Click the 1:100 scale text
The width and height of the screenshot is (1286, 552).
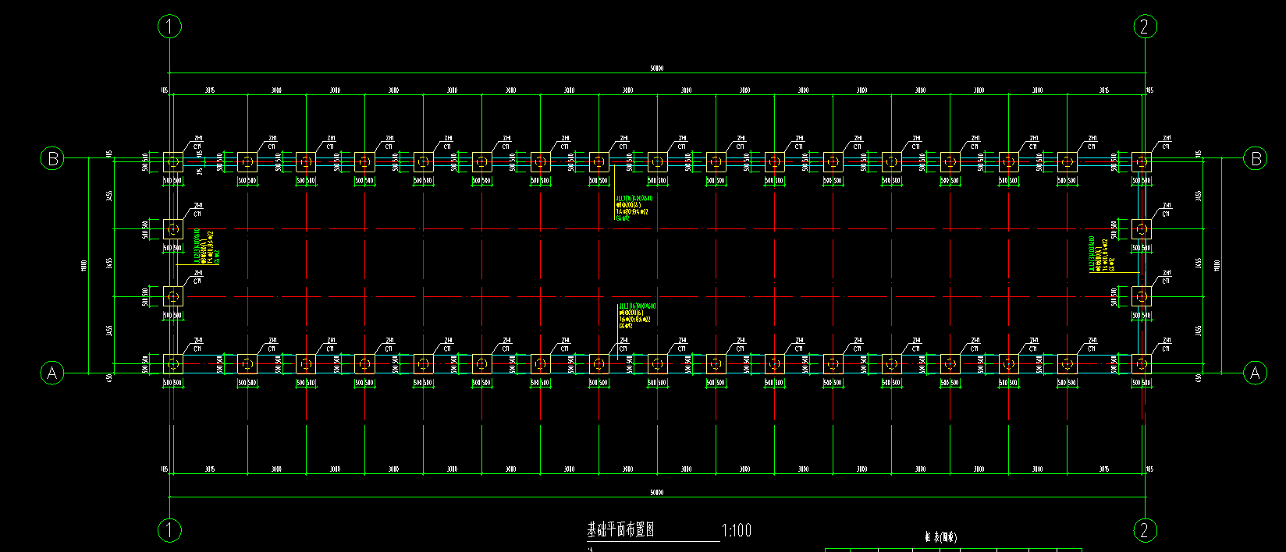point(737,531)
